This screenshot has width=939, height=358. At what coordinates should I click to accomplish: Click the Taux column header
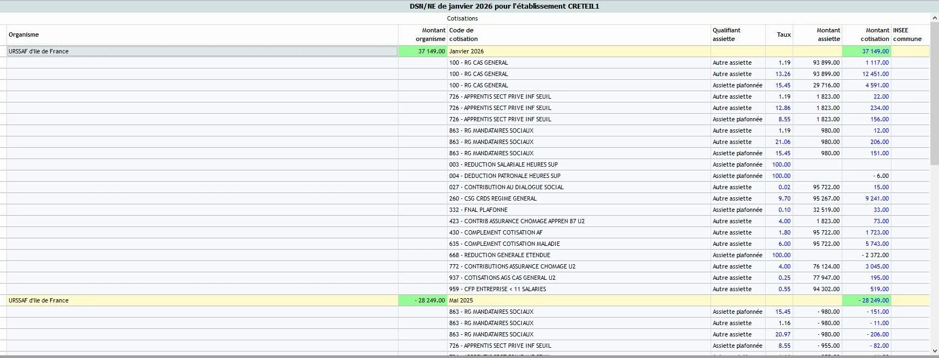779,35
